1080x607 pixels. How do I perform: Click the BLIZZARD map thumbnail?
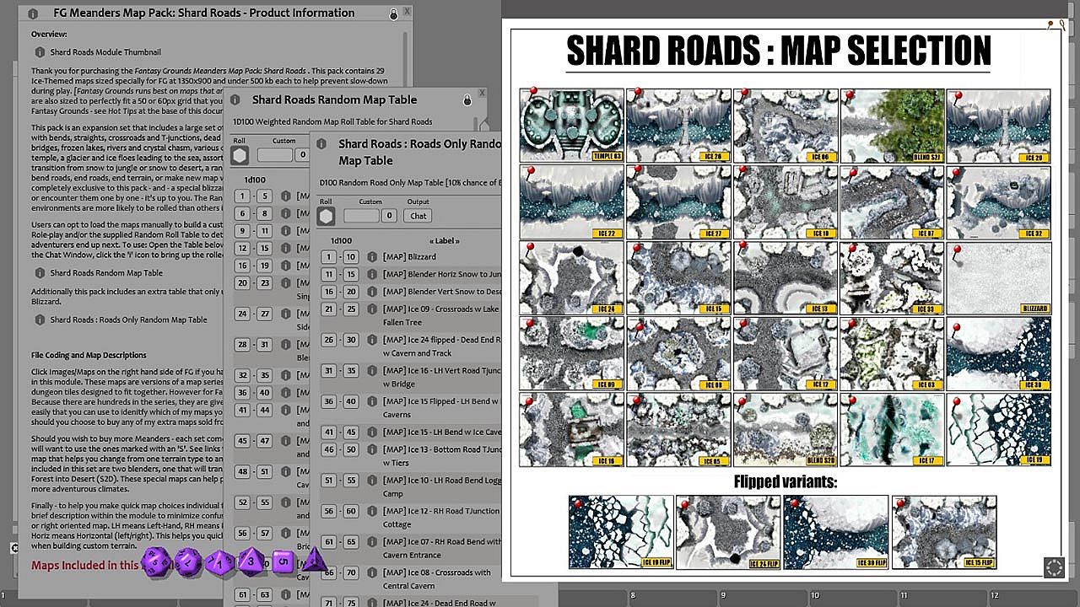coord(999,277)
